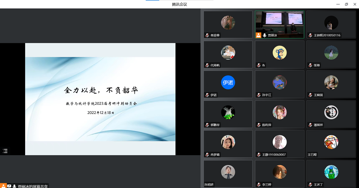Click the orange host icon on 贾丽冰's tile
The height and width of the screenshot is (188, 359).
(258, 35)
